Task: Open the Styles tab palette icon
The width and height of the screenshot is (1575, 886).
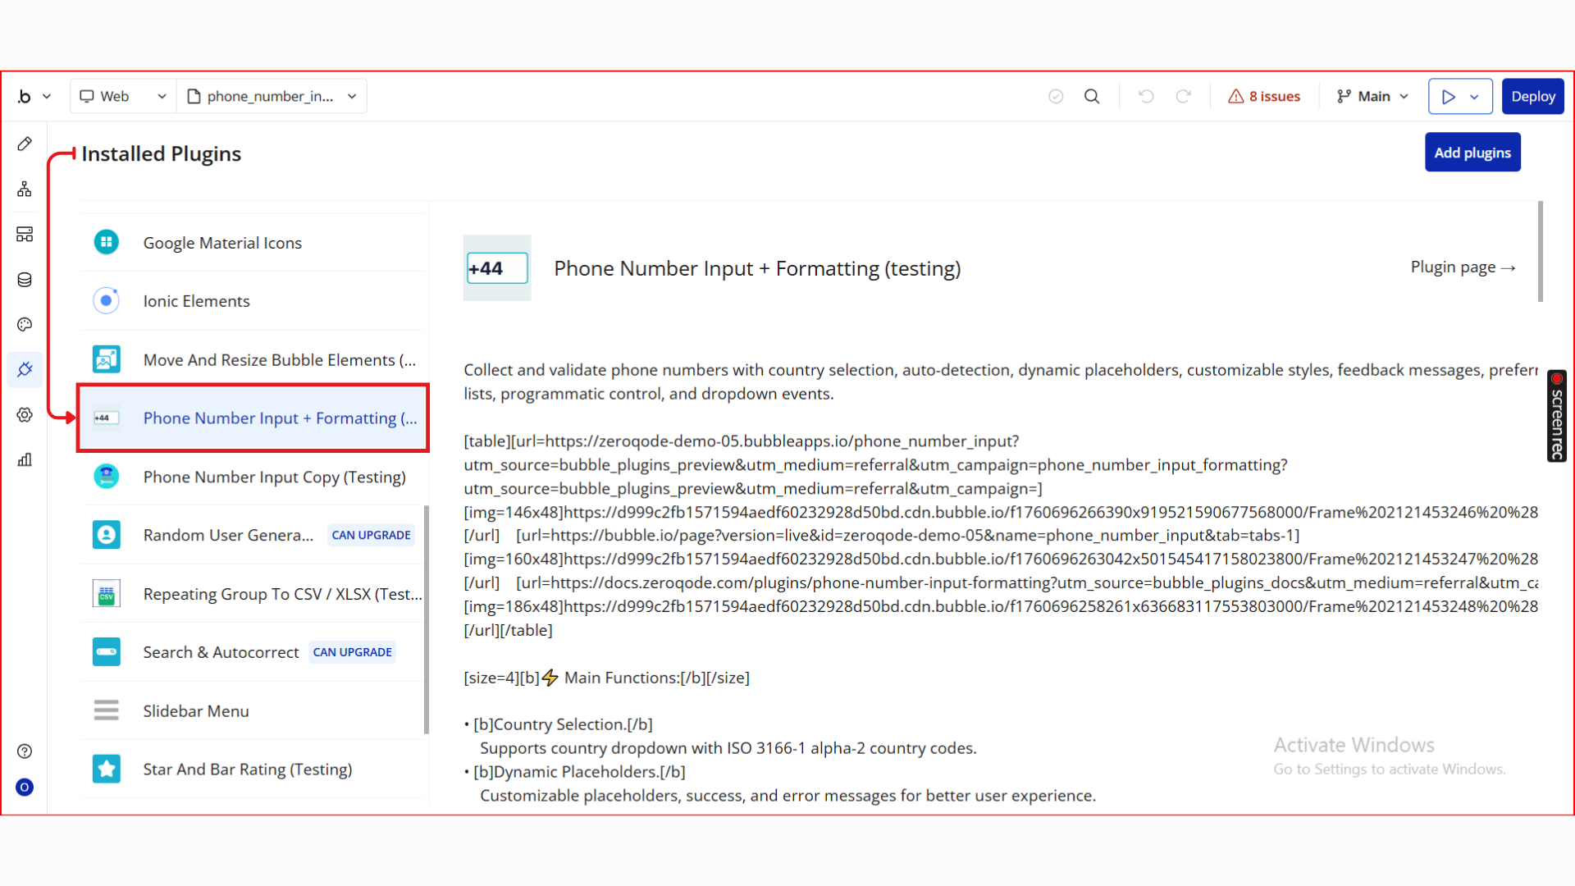Action: [25, 325]
